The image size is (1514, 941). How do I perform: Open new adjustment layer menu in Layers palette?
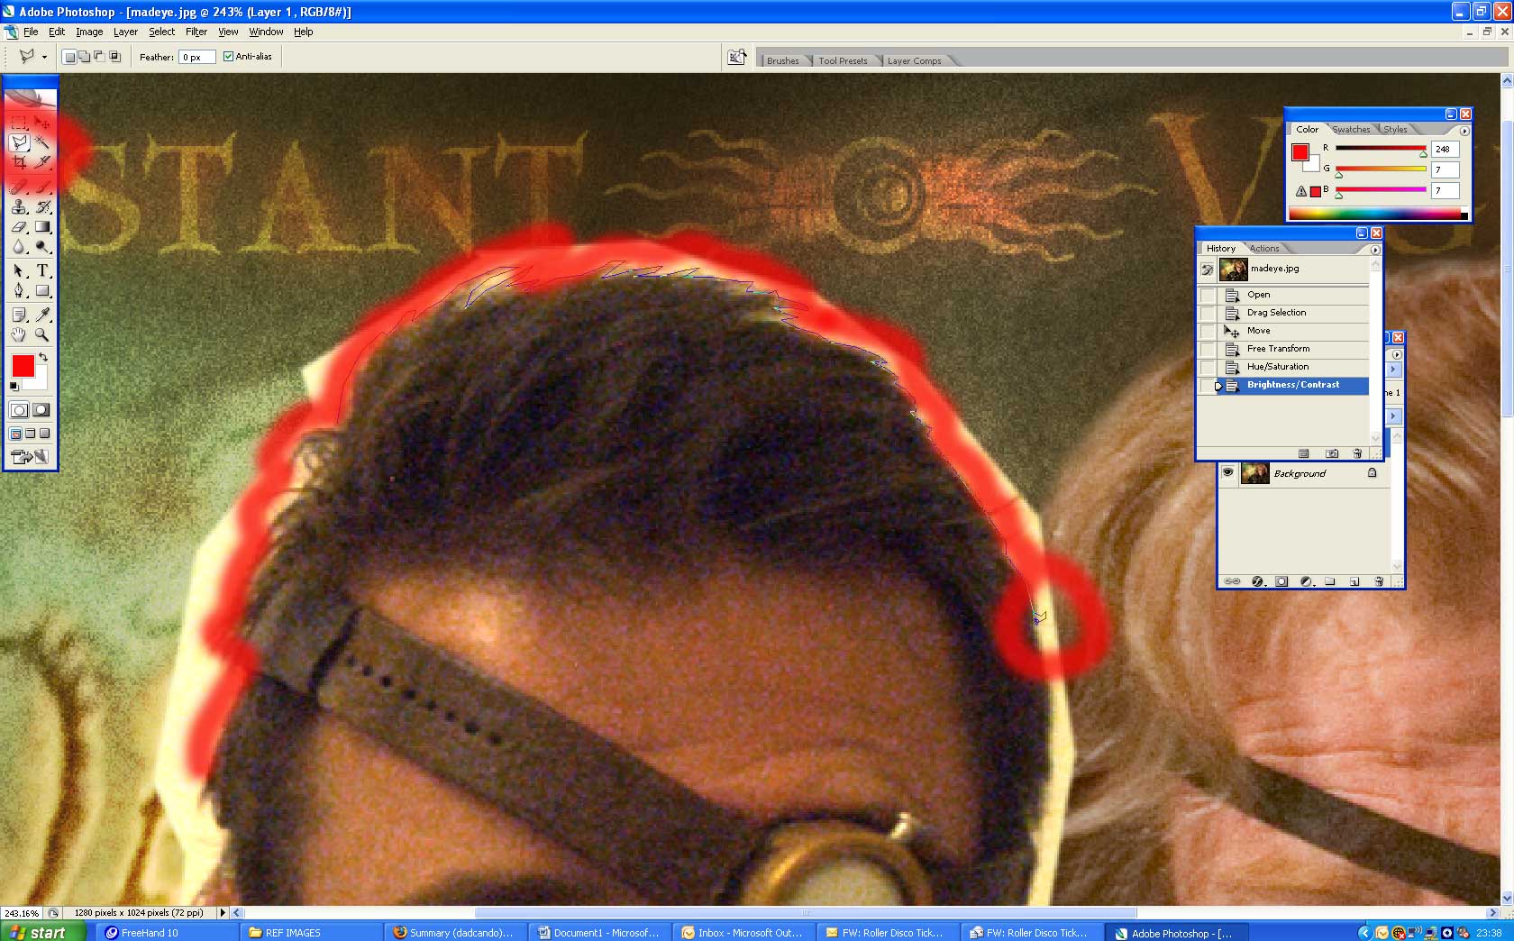[1306, 581]
